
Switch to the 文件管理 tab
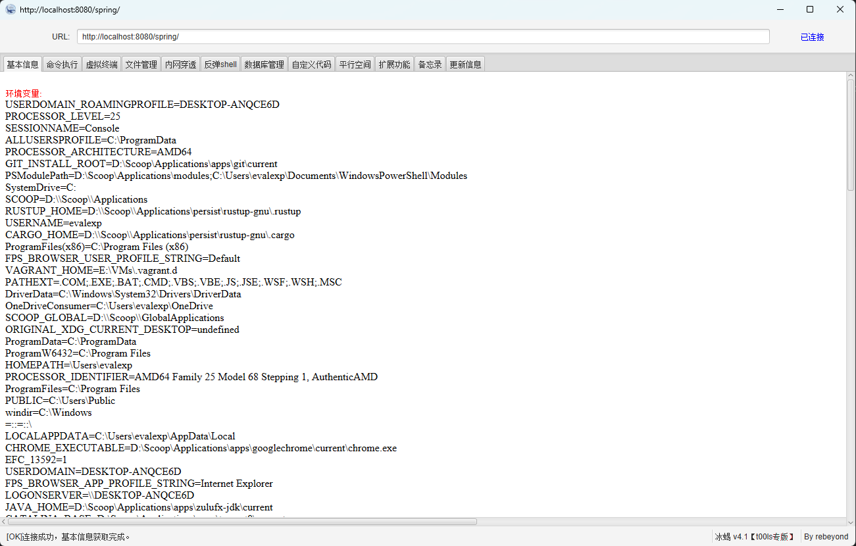[141, 64]
